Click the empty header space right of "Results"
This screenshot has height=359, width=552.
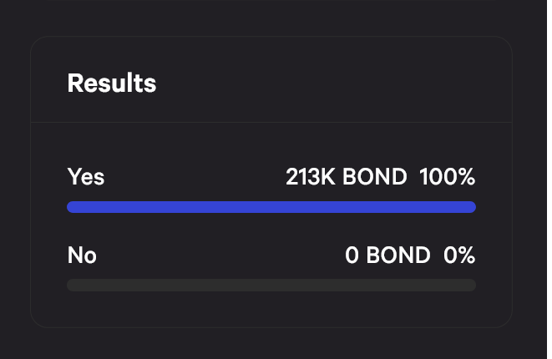pos(334,83)
